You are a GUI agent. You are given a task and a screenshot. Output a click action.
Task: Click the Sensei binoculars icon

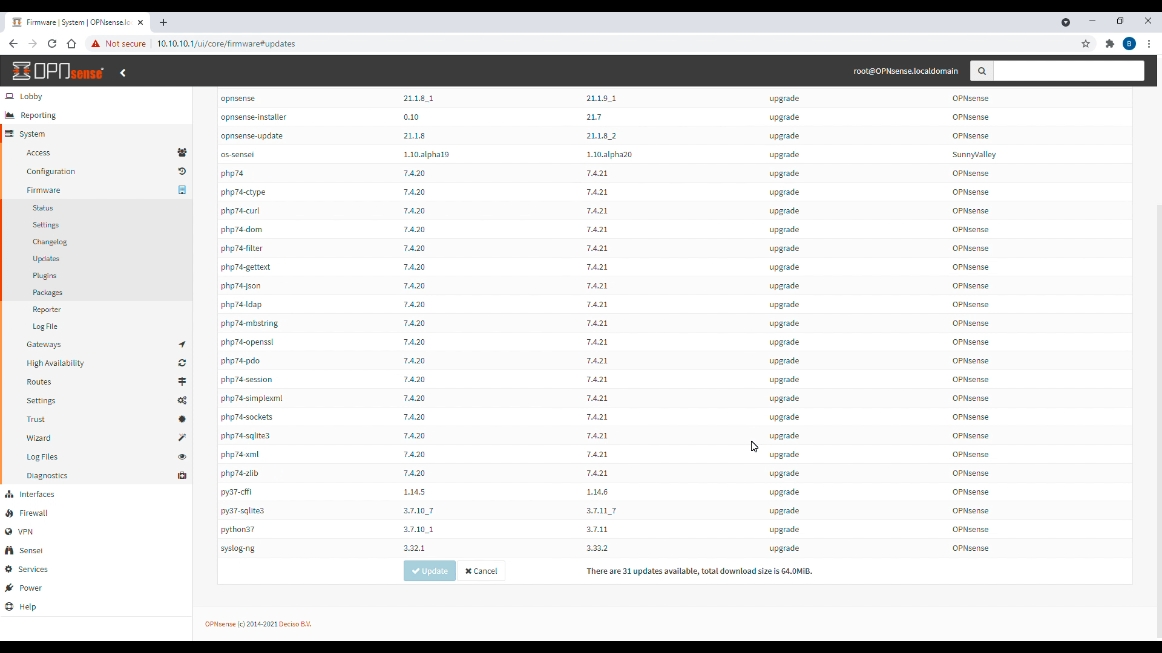(9, 550)
